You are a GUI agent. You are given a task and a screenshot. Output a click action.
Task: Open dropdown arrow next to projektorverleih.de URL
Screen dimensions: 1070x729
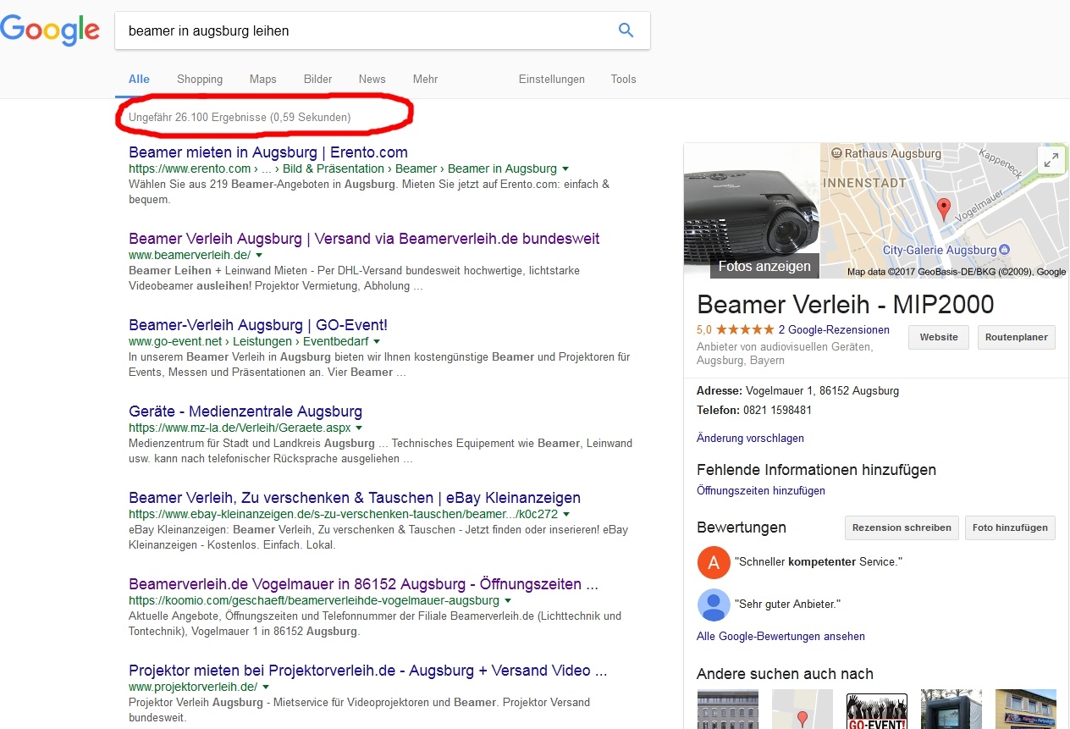266,687
